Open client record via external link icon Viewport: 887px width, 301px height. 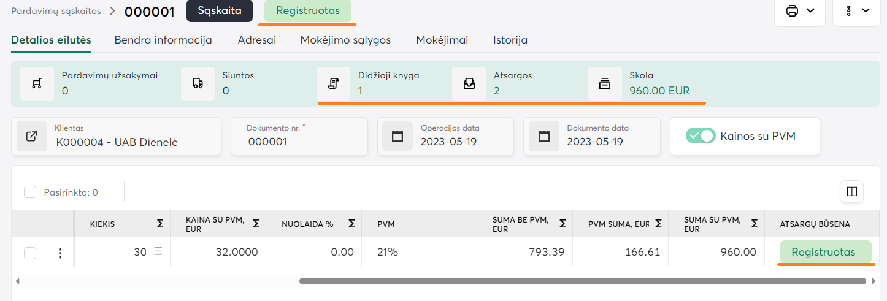pyautogui.click(x=32, y=136)
